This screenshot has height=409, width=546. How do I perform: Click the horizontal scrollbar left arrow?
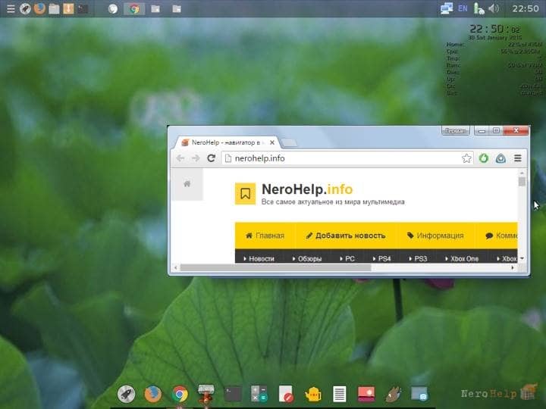click(x=175, y=267)
